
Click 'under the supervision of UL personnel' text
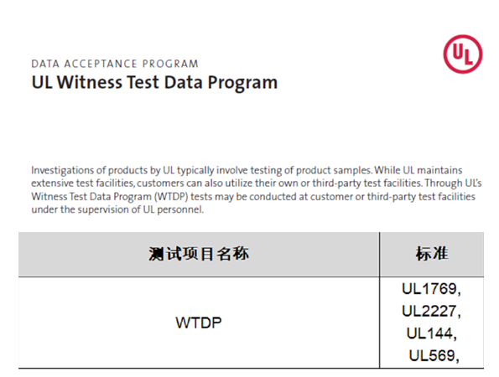point(117,209)
